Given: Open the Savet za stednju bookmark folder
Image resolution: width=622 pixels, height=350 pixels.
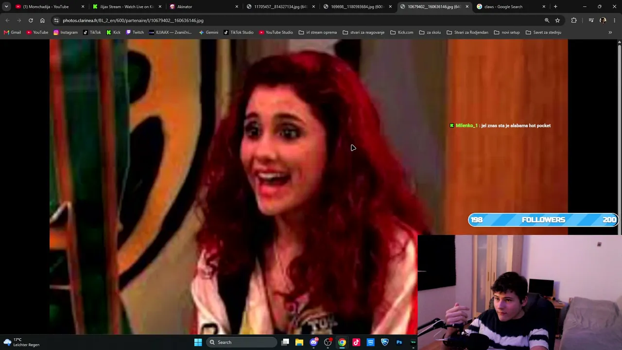Looking at the screenshot, I should click(543, 33).
